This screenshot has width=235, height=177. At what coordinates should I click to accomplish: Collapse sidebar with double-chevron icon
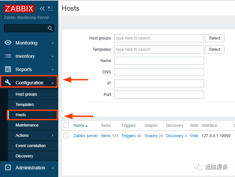click(x=42, y=9)
